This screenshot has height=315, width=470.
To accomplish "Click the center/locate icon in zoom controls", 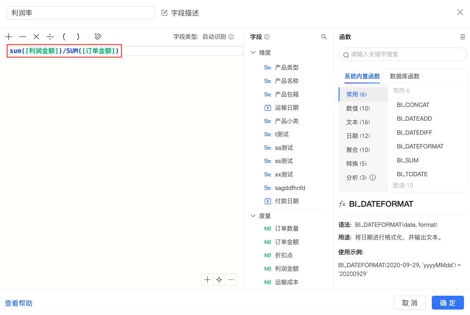I will click(219, 280).
